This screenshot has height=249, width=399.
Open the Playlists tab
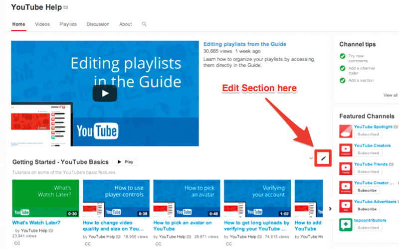pyautogui.click(x=68, y=24)
